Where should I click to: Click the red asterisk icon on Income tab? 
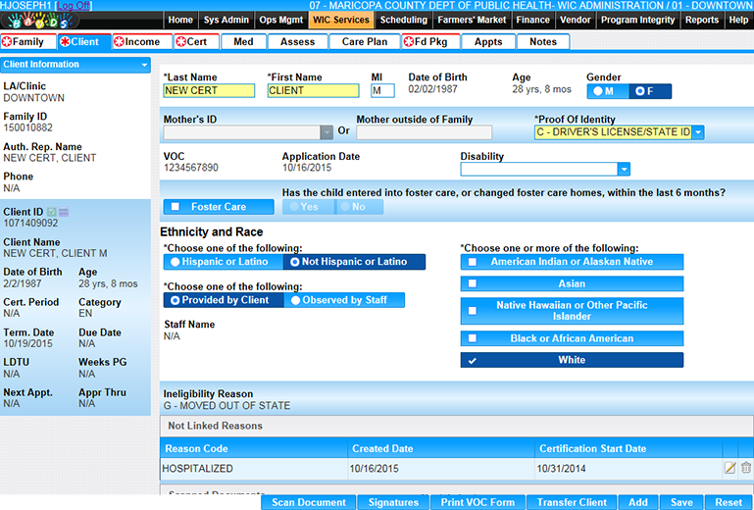(120, 42)
